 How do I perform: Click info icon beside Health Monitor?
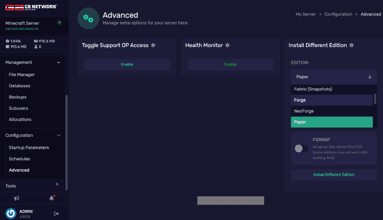tap(228, 45)
